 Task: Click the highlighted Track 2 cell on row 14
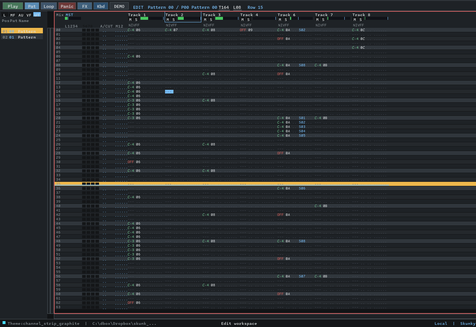[x=169, y=92]
